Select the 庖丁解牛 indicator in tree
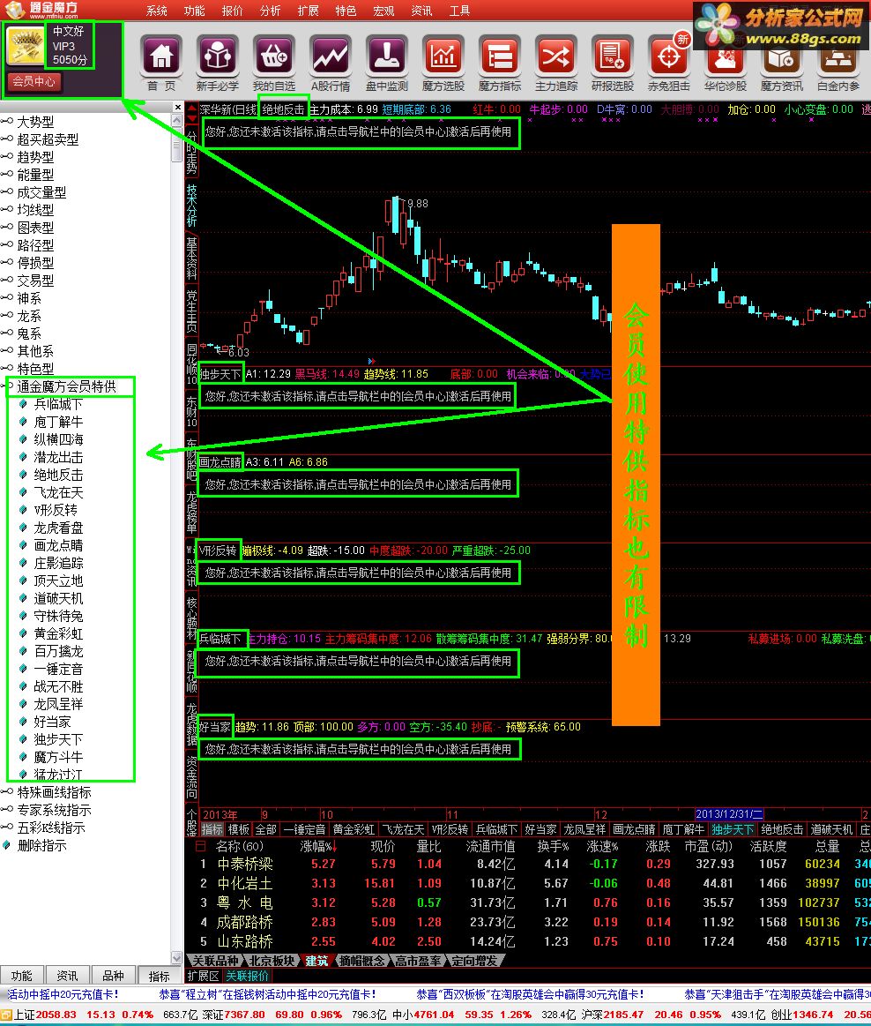Screen dimensions: 871x1026 (58, 422)
